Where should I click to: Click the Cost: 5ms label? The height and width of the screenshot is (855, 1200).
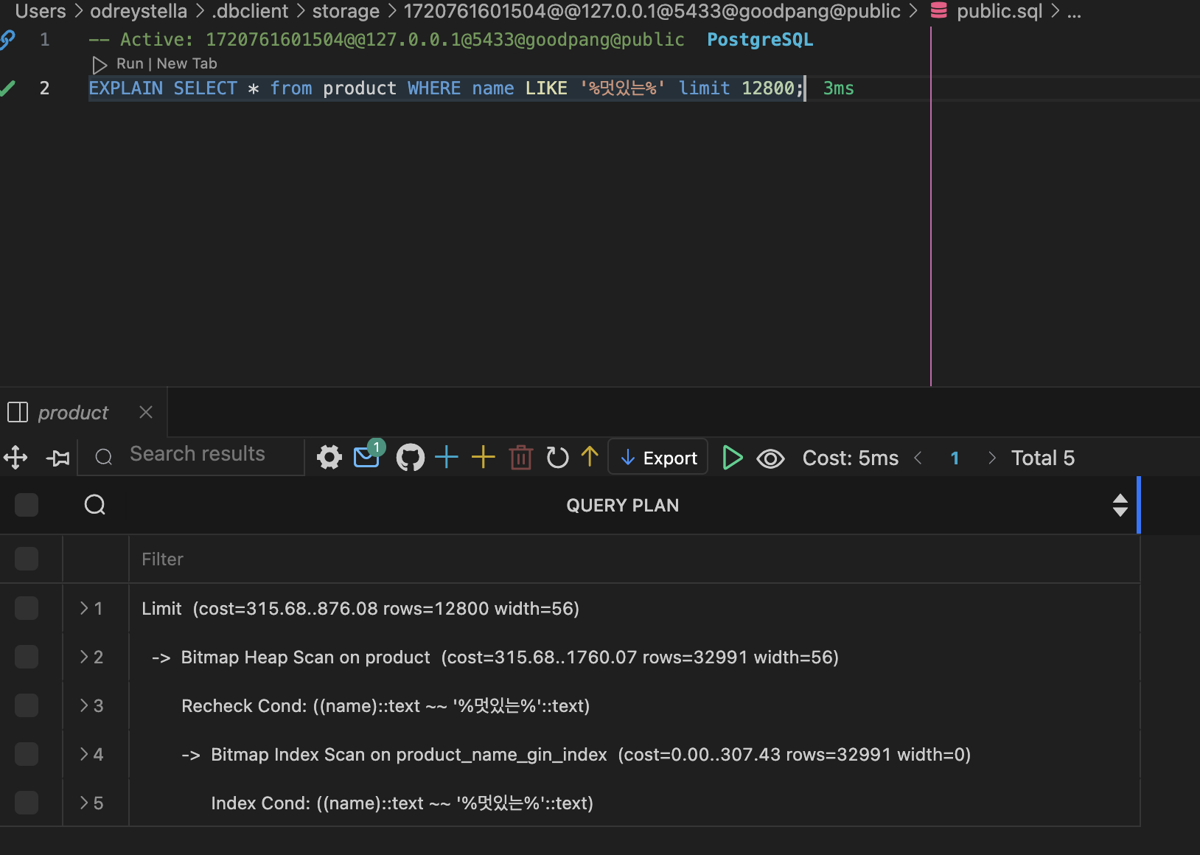(851, 458)
